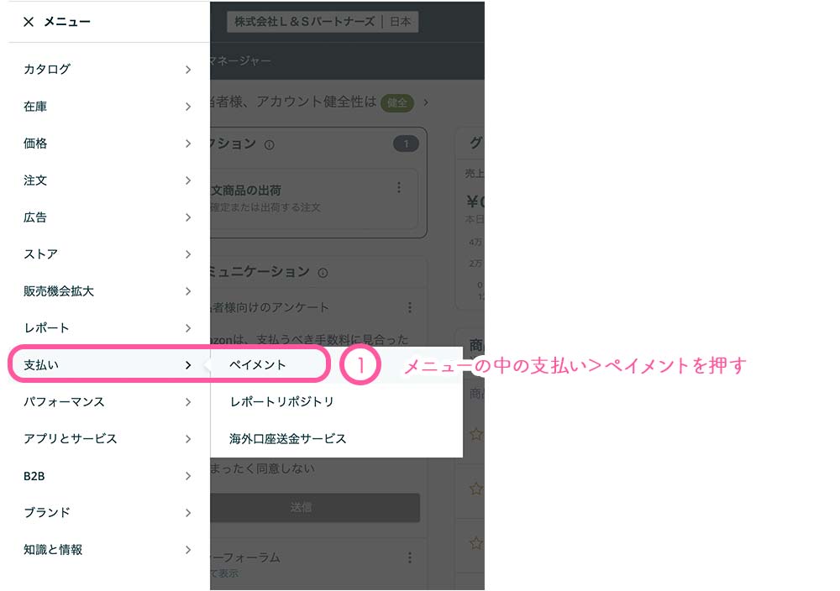
Task: Choose 海外口座送金サービス from the submenu
Action: tap(287, 438)
